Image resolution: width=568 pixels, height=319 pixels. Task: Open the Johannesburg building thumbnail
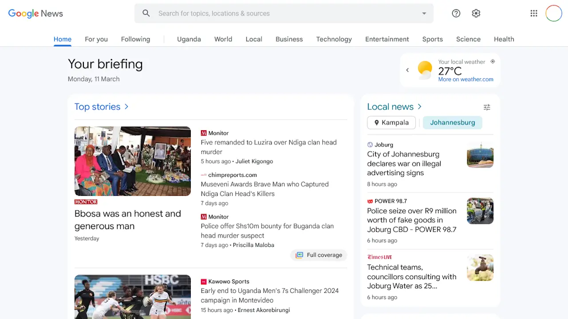[x=480, y=154]
